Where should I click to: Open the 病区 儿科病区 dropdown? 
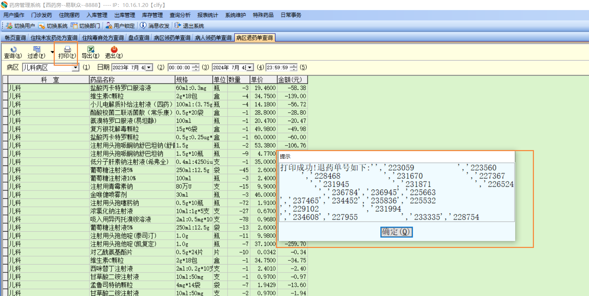(76, 68)
